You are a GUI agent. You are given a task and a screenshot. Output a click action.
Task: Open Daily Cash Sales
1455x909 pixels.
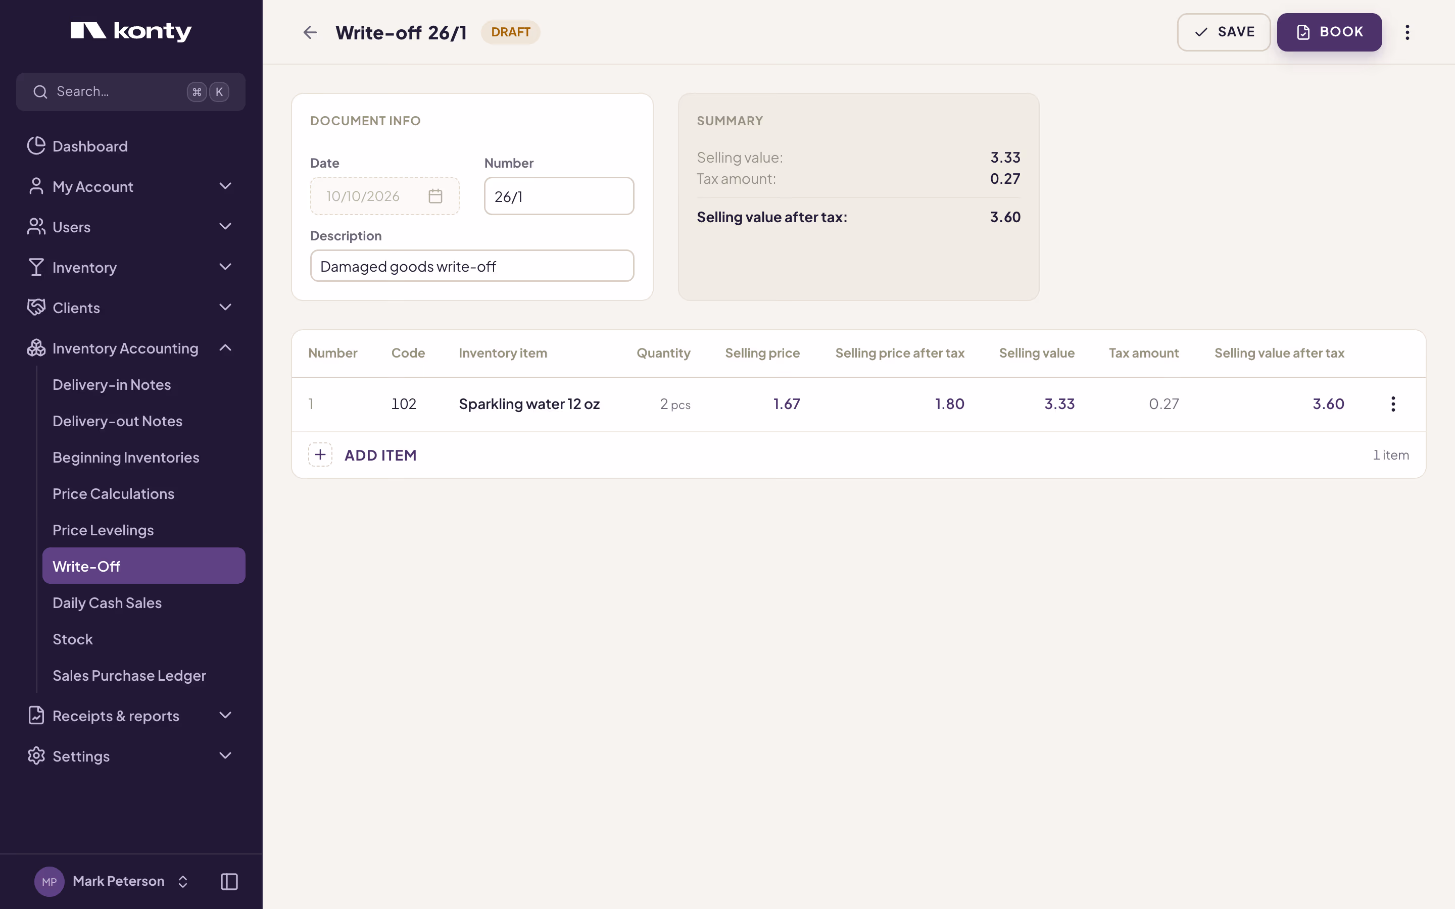(x=143, y=603)
